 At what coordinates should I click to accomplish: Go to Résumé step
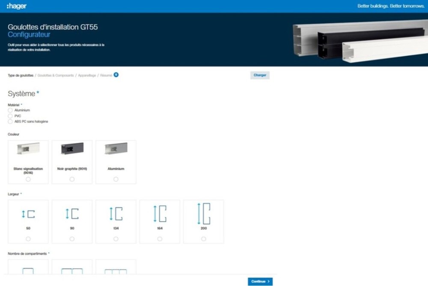106,75
